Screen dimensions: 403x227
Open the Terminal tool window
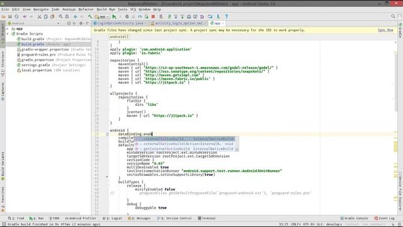coord(207,218)
